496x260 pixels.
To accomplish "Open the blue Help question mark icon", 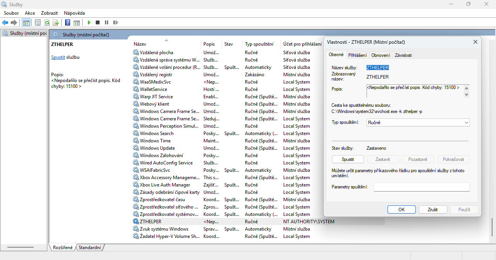I will pyautogui.click(x=67, y=22).
